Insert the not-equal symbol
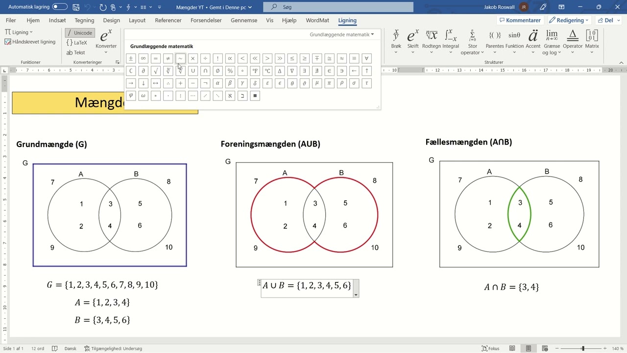This screenshot has width=627, height=353. point(168,58)
